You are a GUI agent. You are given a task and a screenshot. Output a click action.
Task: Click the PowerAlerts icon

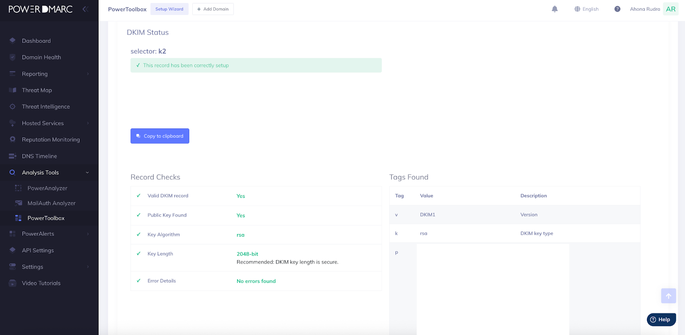coord(12,234)
